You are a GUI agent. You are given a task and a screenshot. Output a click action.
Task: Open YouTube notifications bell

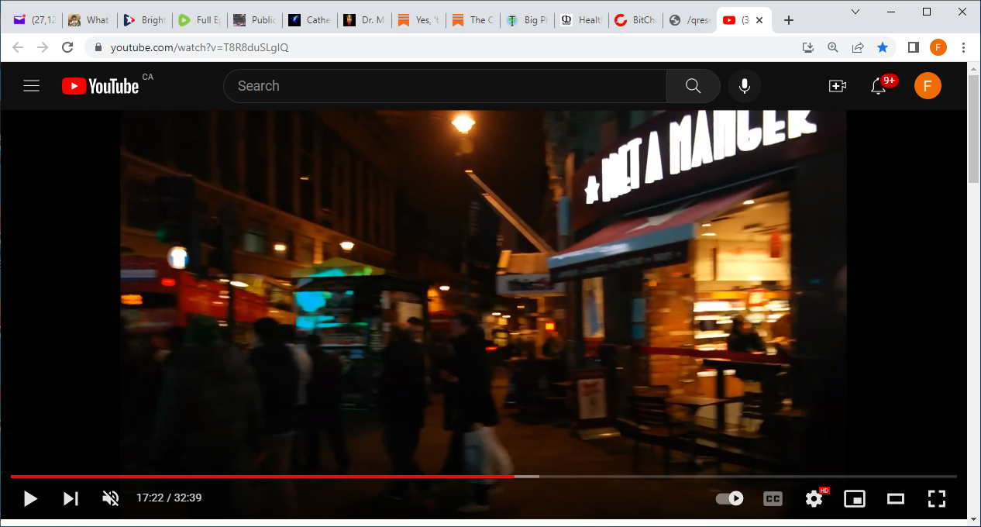pos(879,86)
